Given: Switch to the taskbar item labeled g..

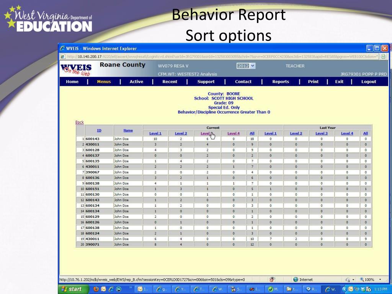Looking at the screenshot, I should pos(162,289).
